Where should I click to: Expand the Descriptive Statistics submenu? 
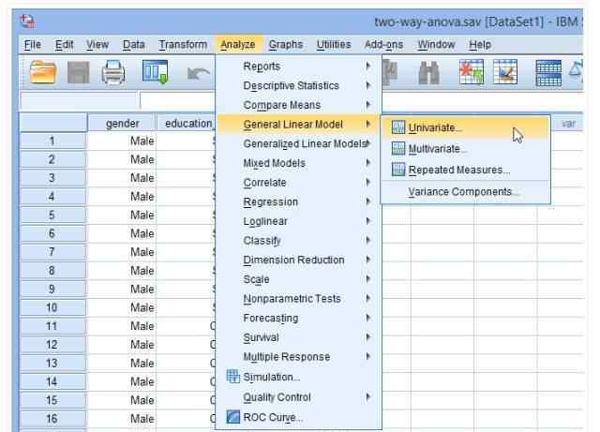pos(298,85)
